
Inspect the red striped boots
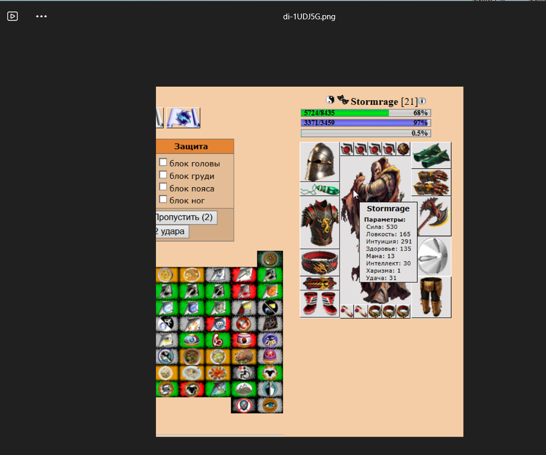320,304
